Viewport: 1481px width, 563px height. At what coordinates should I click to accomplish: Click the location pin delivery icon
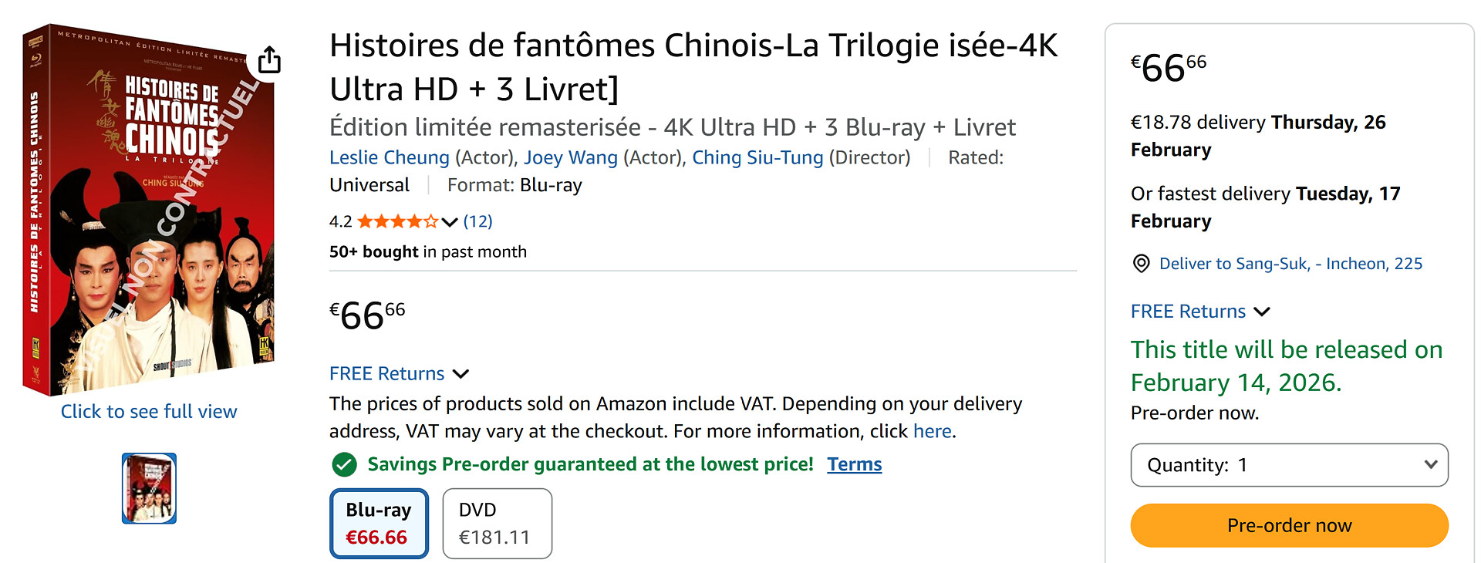[x=1141, y=264]
